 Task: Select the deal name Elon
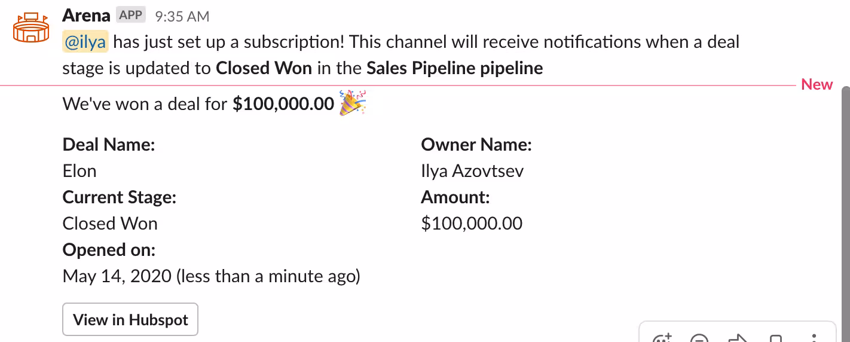point(80,171)
